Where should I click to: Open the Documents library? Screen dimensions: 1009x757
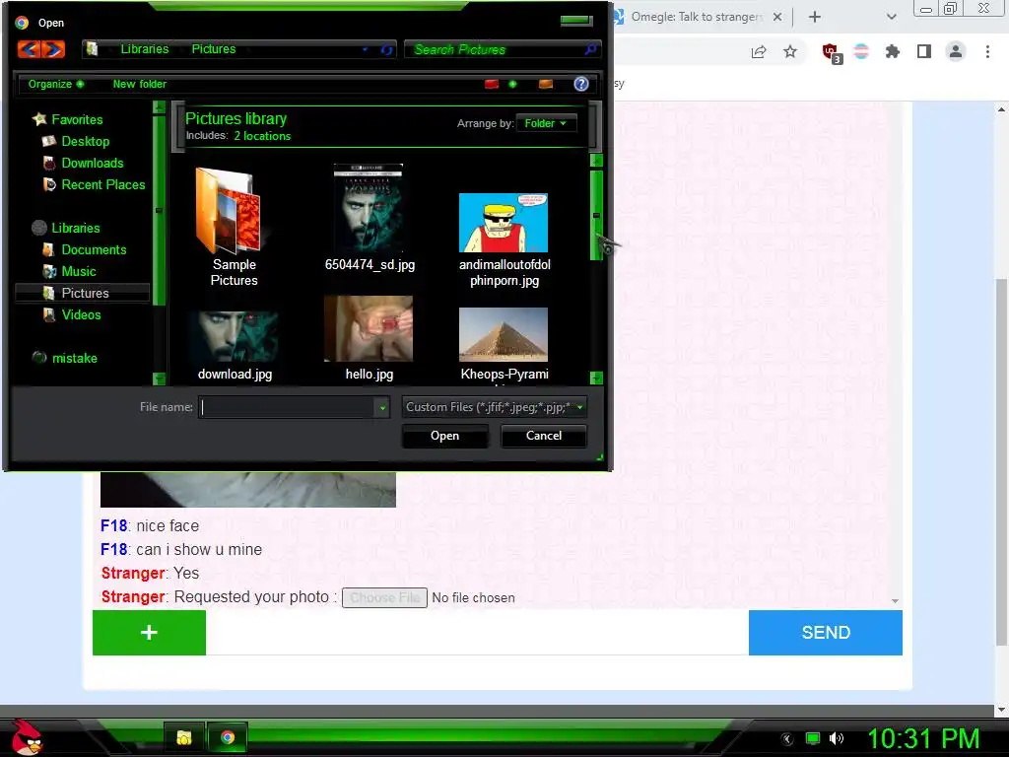[94, 249]
